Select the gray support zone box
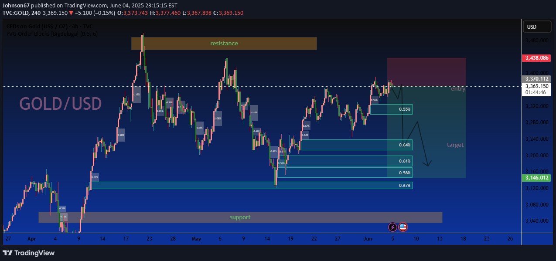Viewport: 556px width, 261px height. coord(240,217)
